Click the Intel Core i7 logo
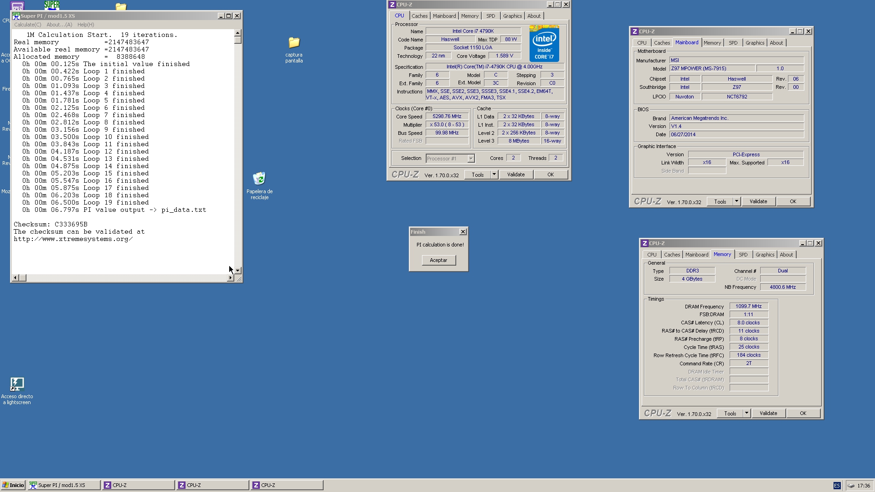 coord(544,44)
